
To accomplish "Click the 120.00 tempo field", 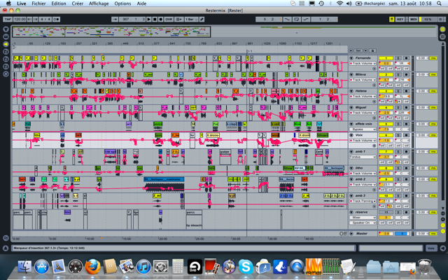I will 20,19.
